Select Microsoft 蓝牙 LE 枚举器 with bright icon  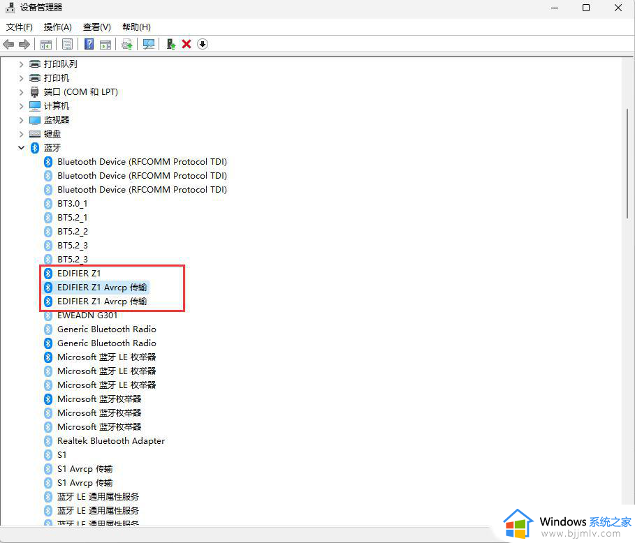click(x=106, y=357)
